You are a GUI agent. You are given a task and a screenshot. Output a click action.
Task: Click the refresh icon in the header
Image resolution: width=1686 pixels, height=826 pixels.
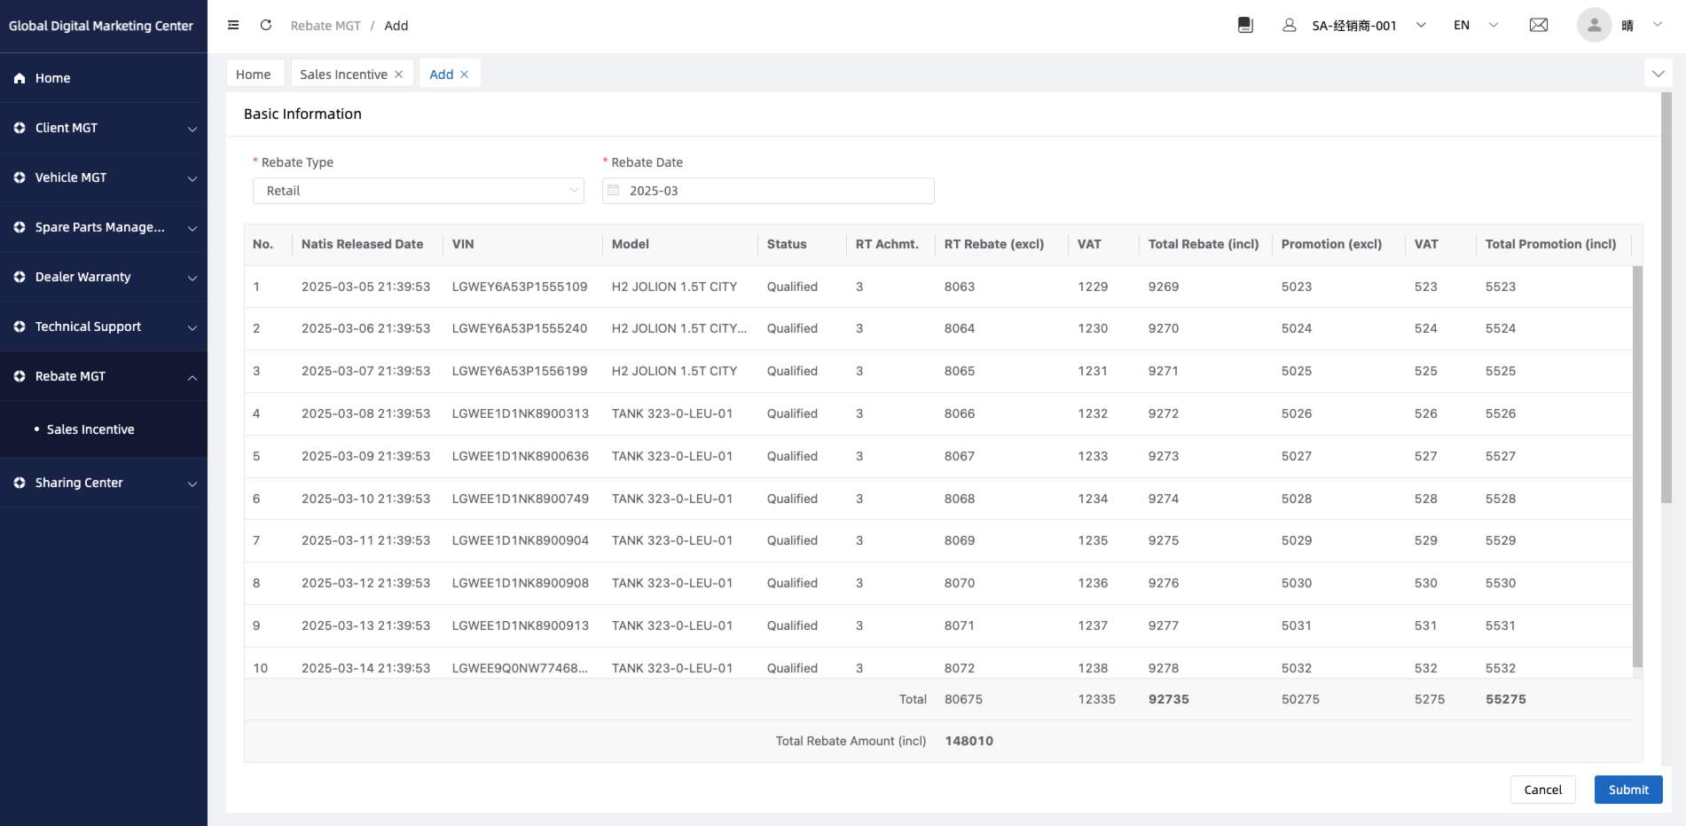coord(265,25)
